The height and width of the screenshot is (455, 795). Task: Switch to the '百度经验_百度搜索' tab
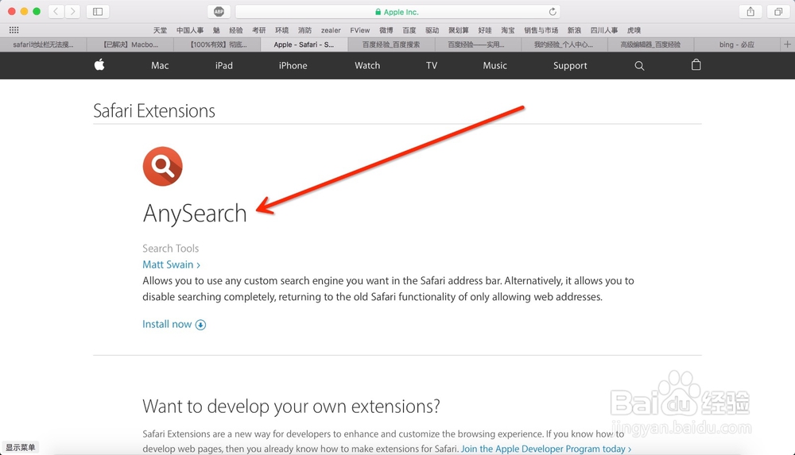(x=391, y=44)
